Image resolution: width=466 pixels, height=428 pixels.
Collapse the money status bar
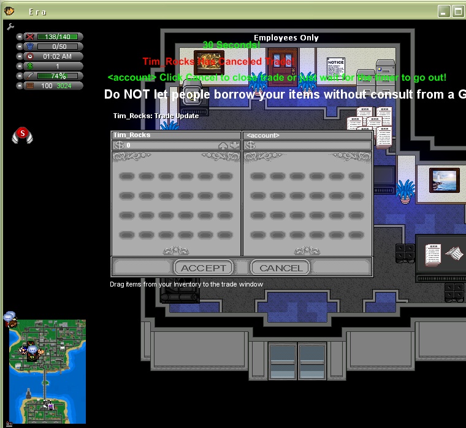click(20, 66)
